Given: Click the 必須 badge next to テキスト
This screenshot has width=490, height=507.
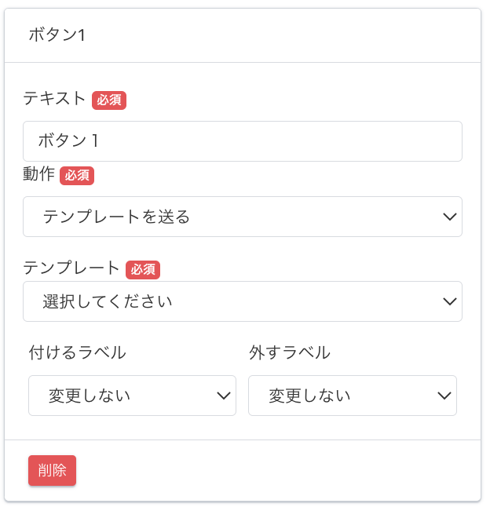Looking at the screenshot, I should pyautogui.click(x=109, y=100).
